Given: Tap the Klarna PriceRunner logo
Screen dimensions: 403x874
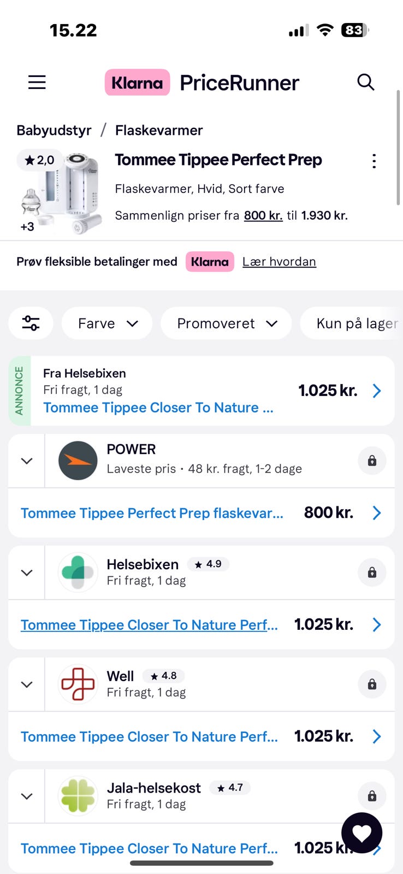Looking at the screenshot, I should (202, 82).
